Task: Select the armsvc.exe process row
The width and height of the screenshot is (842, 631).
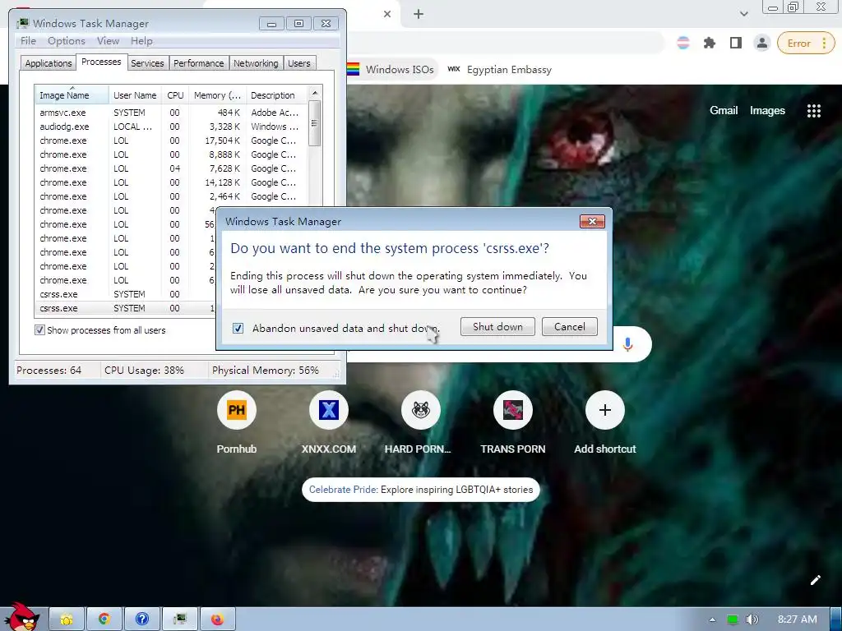Action: coord(171,113)
